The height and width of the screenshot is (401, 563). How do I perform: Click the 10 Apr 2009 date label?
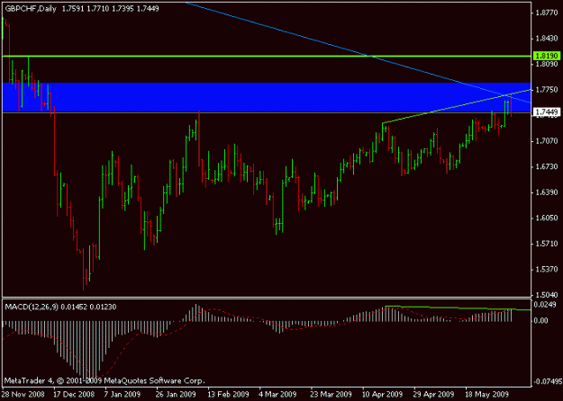click(383, 394)
